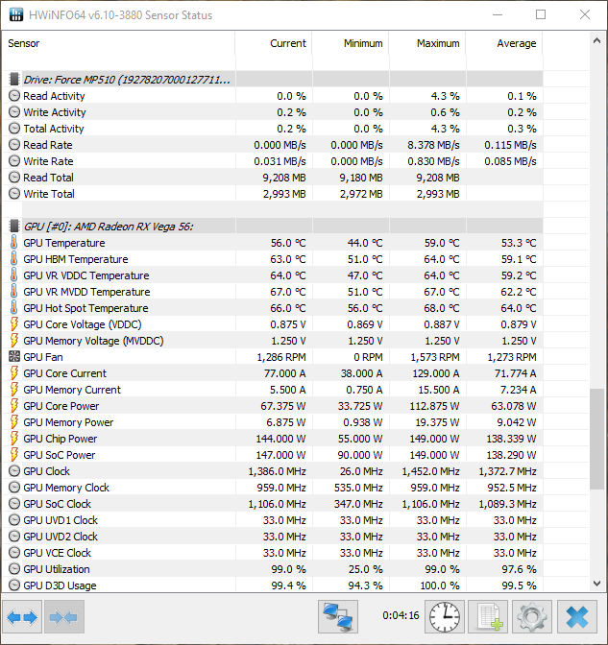Click the GPU chip icon beside Radeon RX Vega 56
This screenshot has height=645, width=608.
(14, 227)
